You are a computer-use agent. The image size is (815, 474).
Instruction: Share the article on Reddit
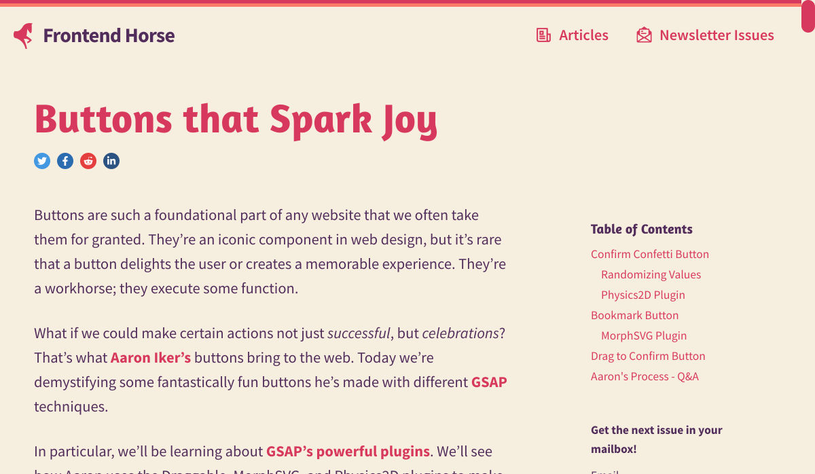point(88,161)
